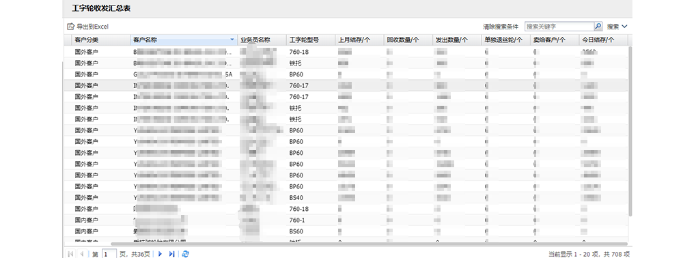Screen dimensions: 683x258
Task: Jump to the last page icon
Action: pos(171,254)
